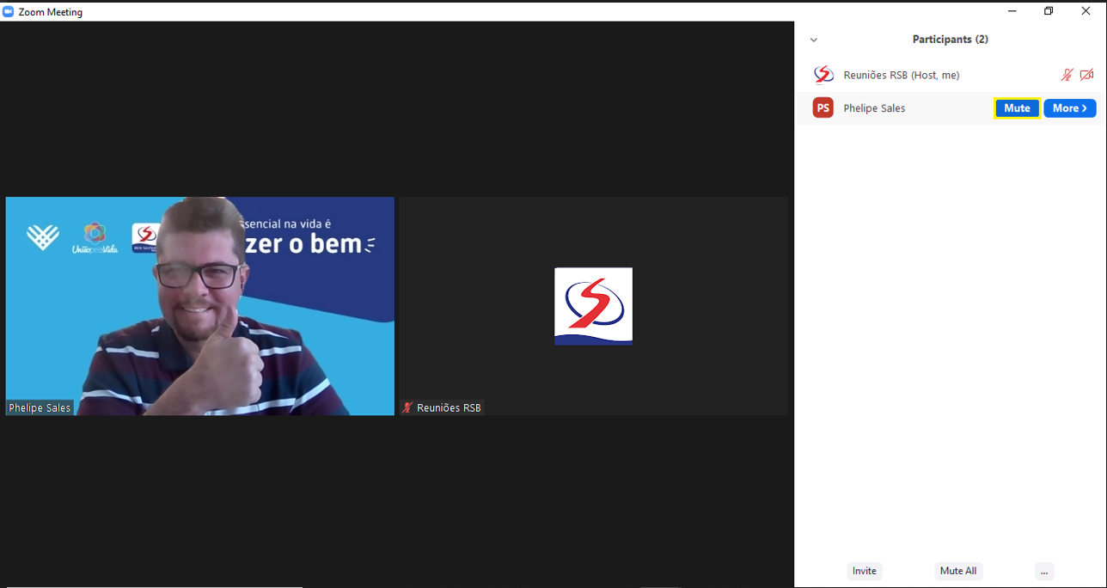Click the RSB logo in the video tile

coord(593,306)
